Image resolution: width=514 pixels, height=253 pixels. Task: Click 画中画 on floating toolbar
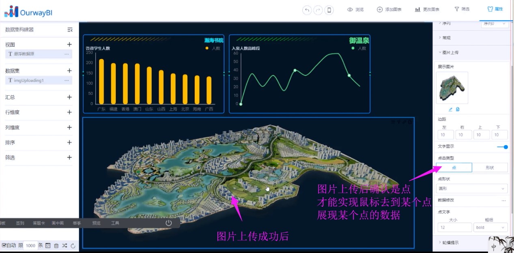[x=58, y=223]
